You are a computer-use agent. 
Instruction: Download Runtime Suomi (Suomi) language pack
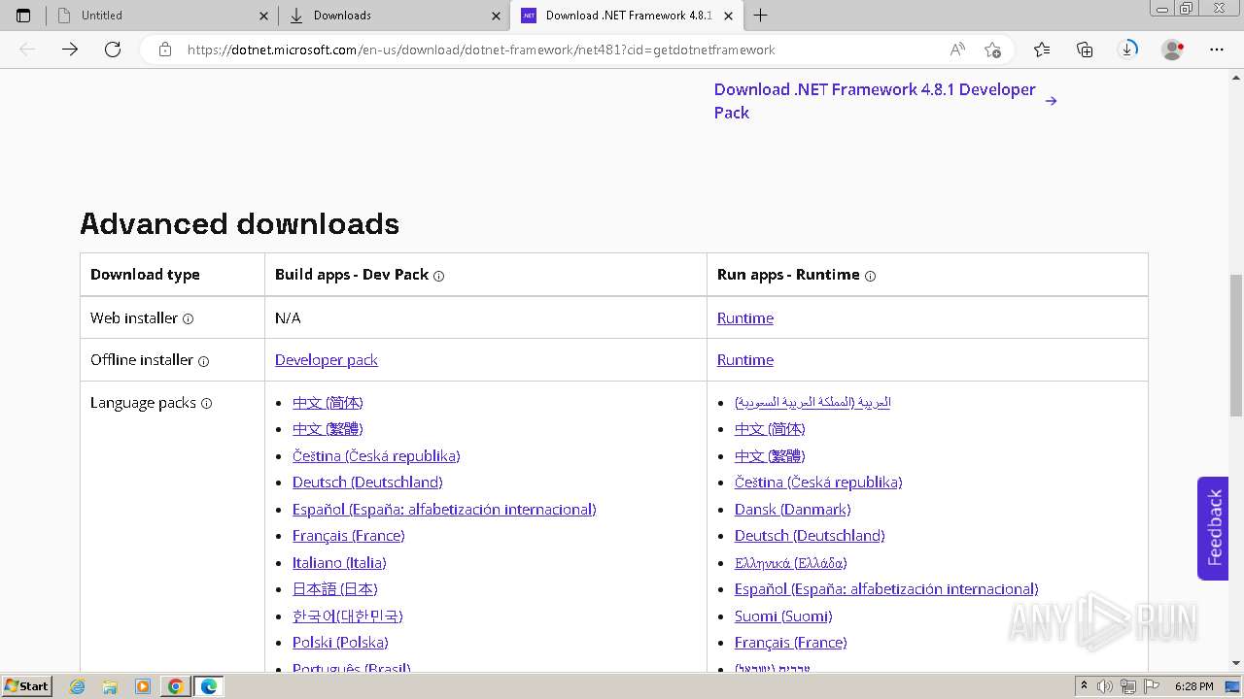click(x=783, y=616)
